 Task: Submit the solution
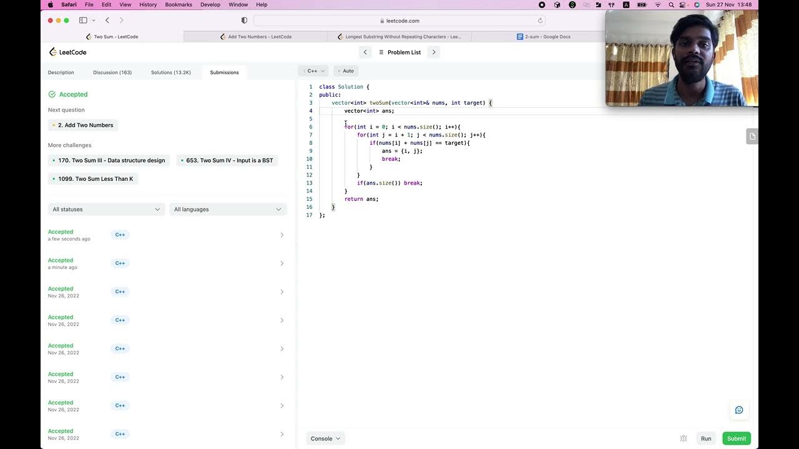737,438
